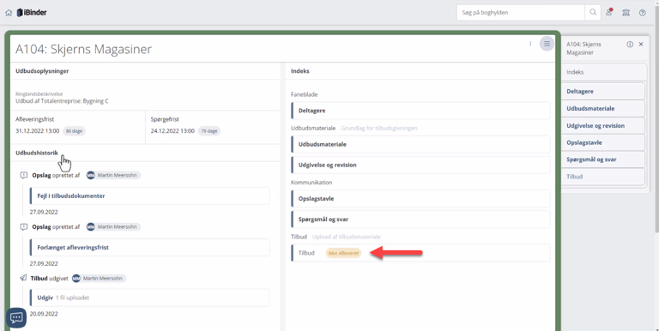Click the Udbudshistorik heading
The image size is (659, 331).
click(x=37, y=153)
